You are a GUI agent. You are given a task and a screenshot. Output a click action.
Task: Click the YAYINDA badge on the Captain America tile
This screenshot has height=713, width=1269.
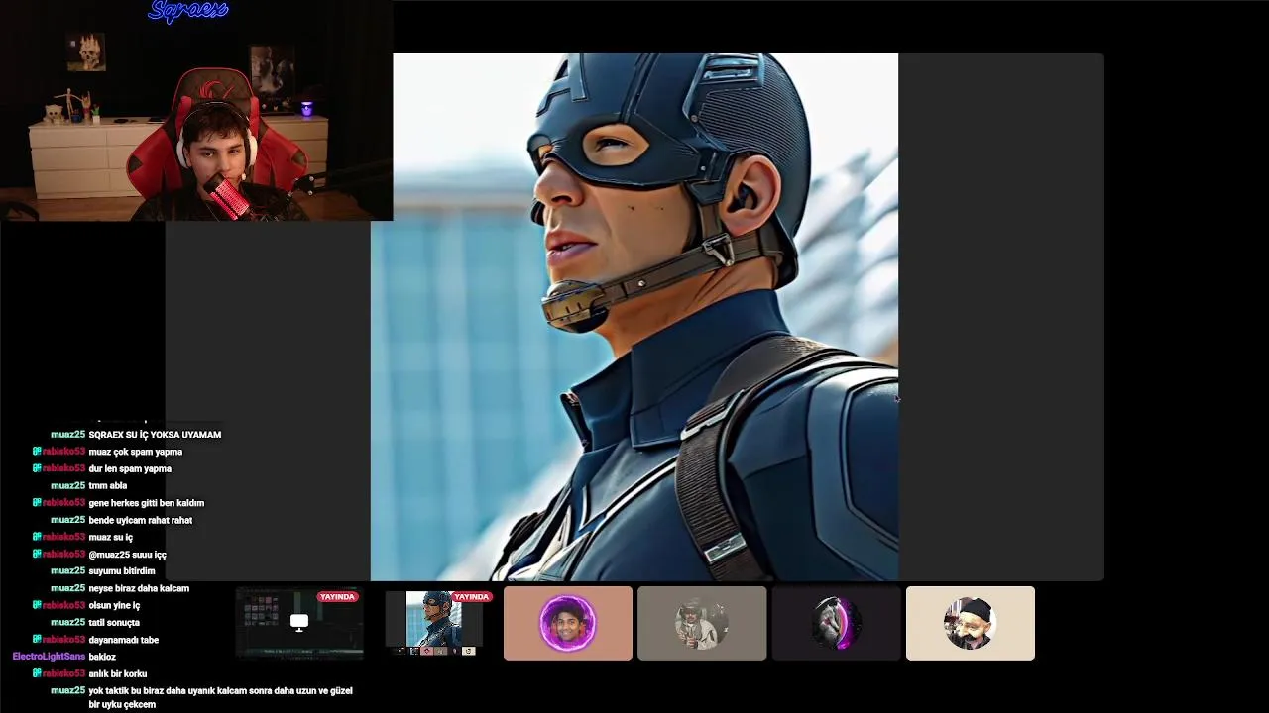coord(471,597)
